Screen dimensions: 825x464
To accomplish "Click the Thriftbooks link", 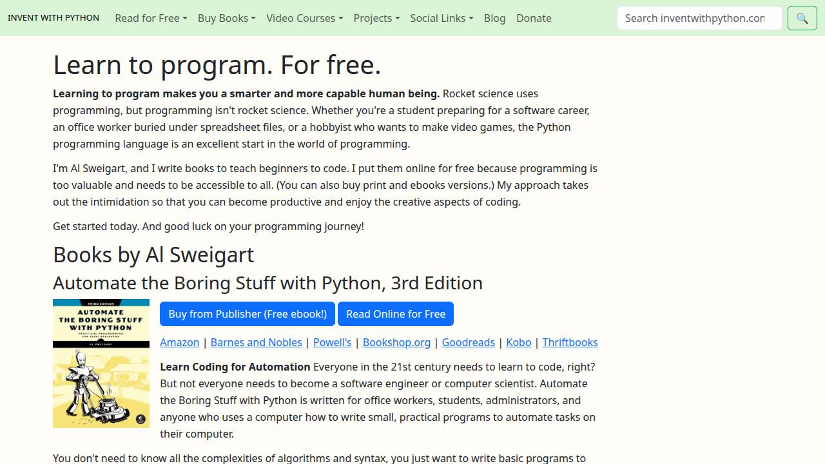I will coord(570,342).
